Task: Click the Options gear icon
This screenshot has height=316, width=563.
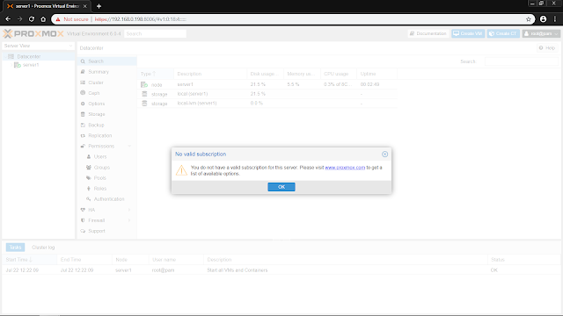Action: [83, 104]
